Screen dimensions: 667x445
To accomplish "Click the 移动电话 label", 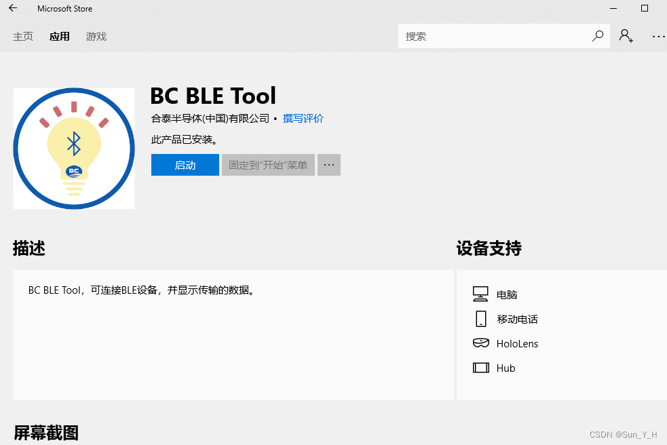I will click(517, 319).
